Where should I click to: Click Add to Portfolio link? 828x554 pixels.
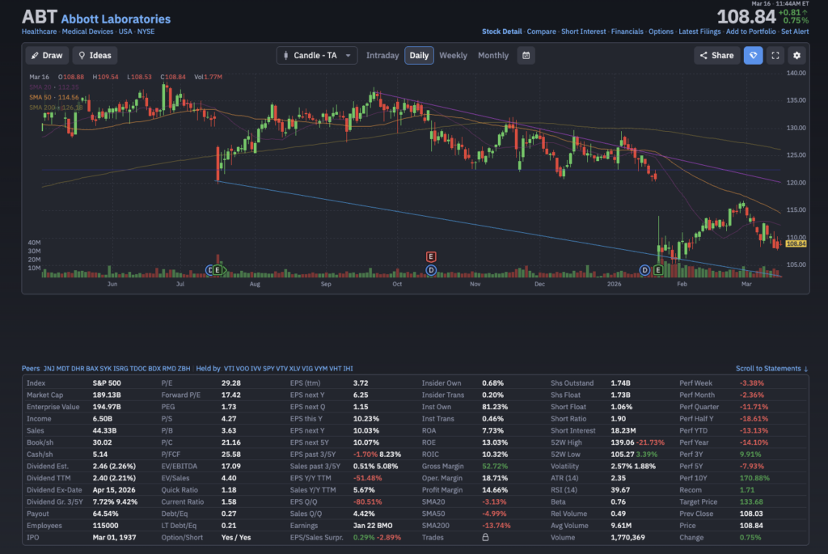point(751,32)
